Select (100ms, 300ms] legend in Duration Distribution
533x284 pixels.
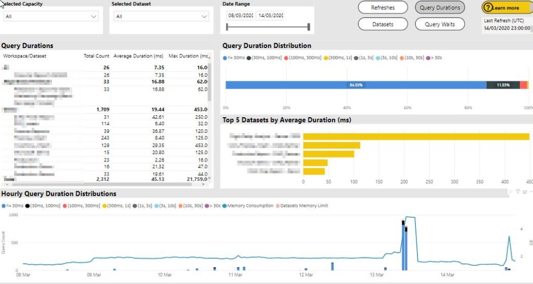(x=303, y=58)
